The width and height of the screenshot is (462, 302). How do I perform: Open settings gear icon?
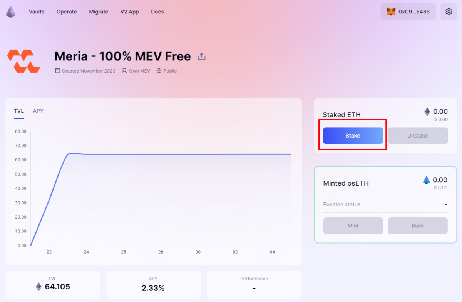pyautogui.click(x=449, y=12)
